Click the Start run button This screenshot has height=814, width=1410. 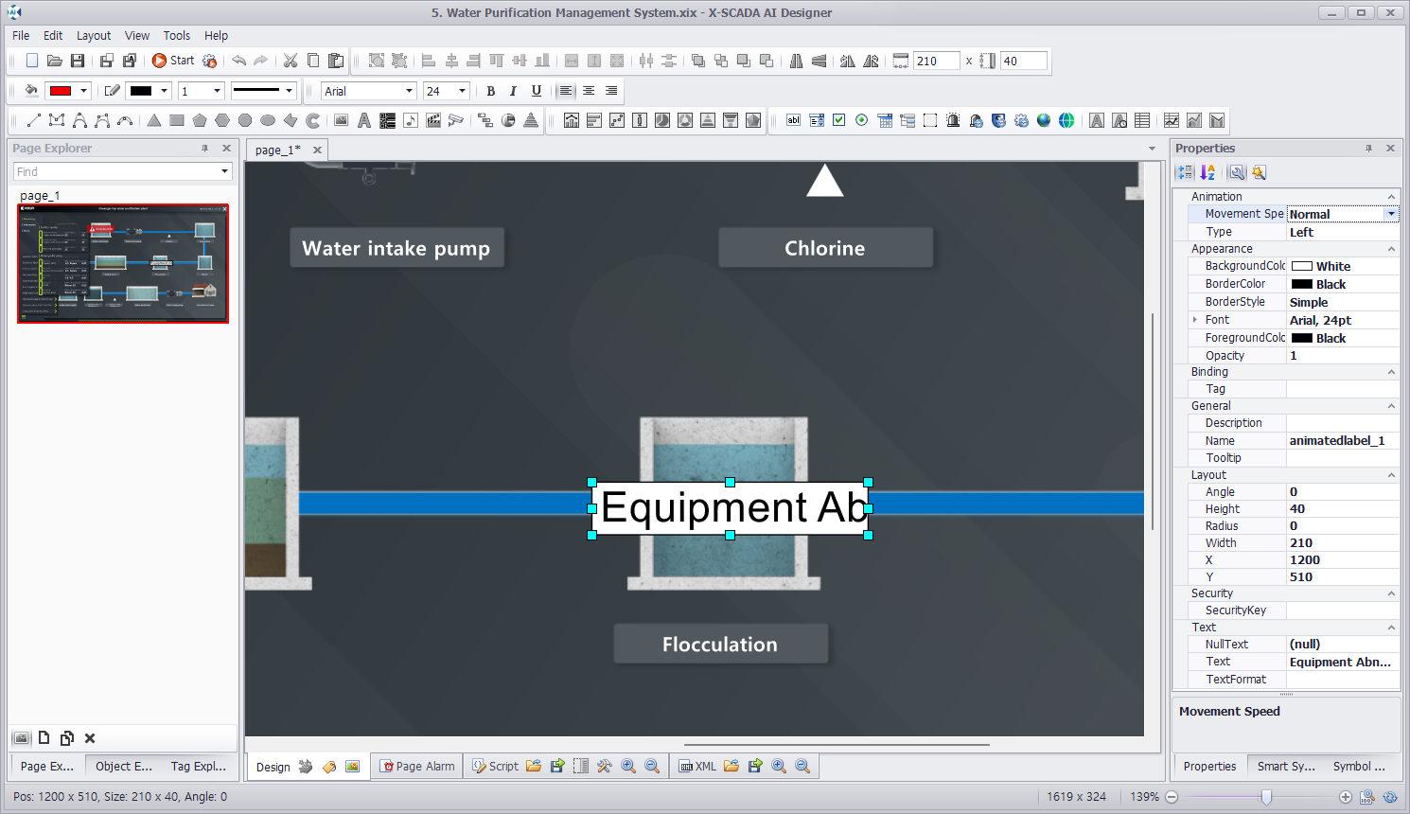coord(173,61)
